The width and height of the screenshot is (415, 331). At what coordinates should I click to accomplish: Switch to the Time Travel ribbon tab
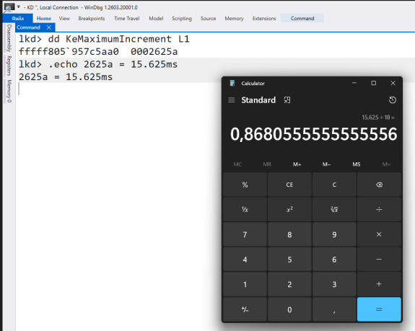127,19
